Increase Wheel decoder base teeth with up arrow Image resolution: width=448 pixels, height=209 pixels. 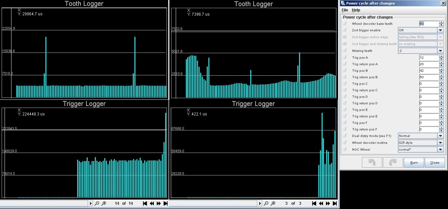tap(441, 22)
